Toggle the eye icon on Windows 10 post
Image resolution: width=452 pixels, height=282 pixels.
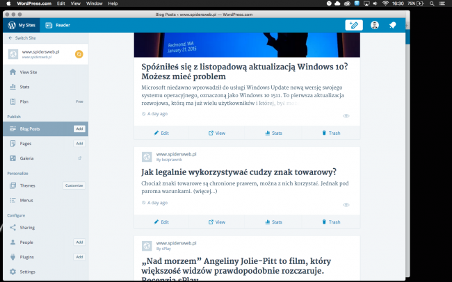coord(346,116)
